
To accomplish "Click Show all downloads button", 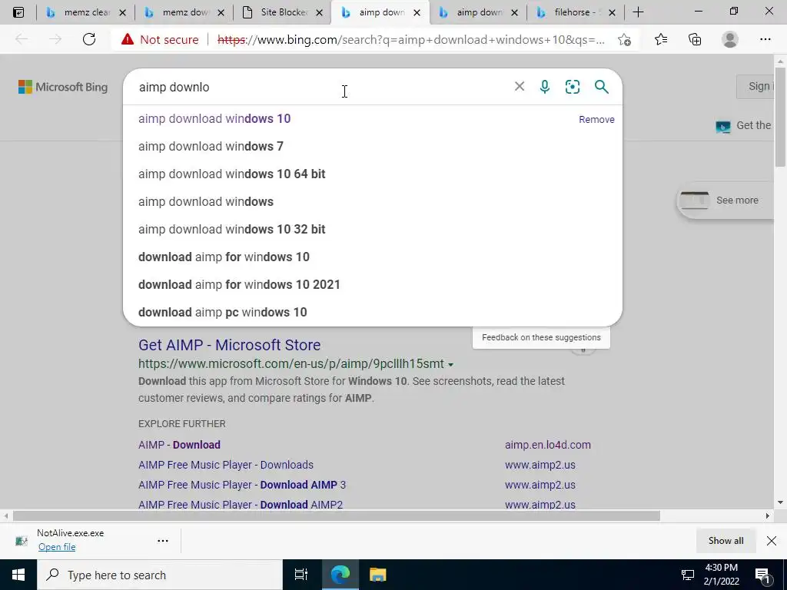I will point(726,540).
